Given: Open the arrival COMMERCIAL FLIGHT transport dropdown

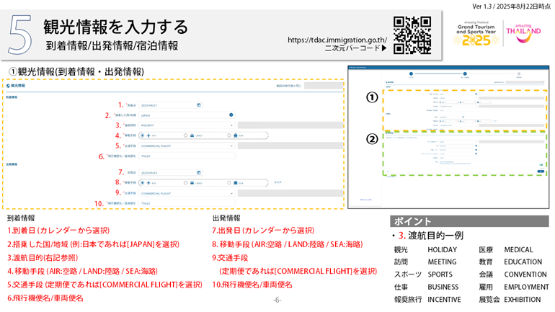Looking at the screenshot, I should click(187, 146).
